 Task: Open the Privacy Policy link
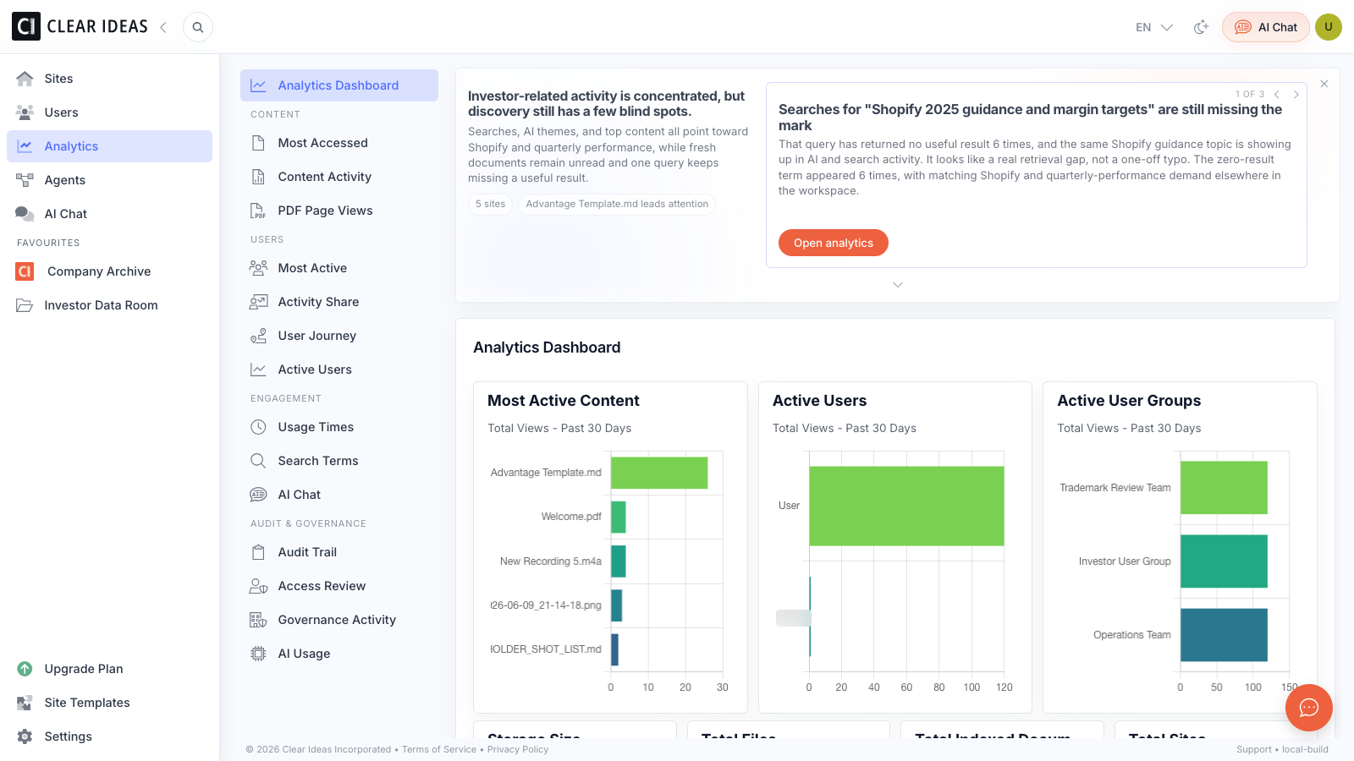[518, 749]
